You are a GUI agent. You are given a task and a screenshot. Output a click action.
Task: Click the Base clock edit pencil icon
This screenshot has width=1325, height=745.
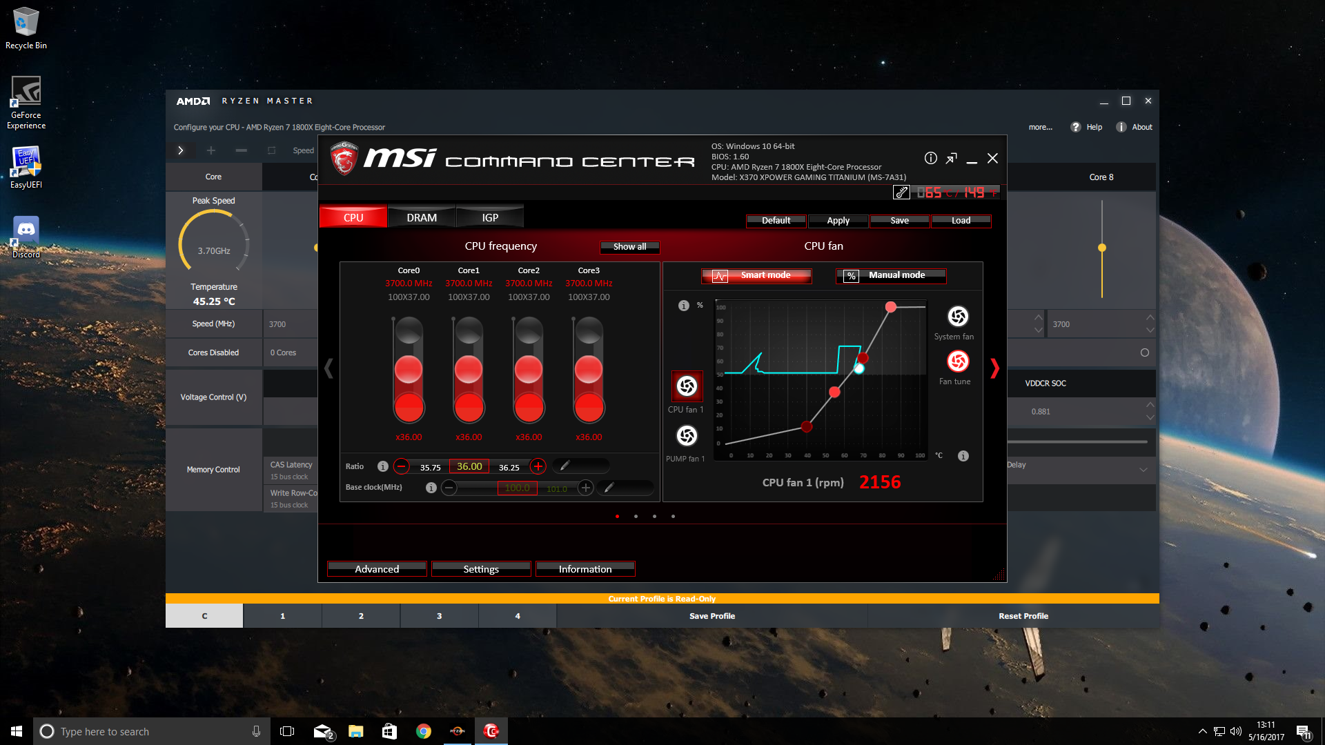609,488
